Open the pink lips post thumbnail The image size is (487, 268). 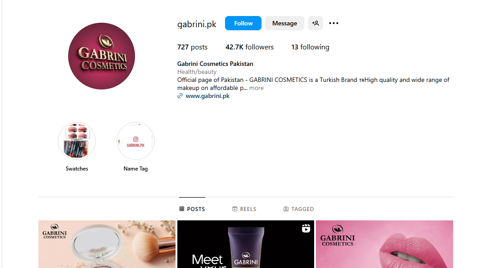(385, 244)
